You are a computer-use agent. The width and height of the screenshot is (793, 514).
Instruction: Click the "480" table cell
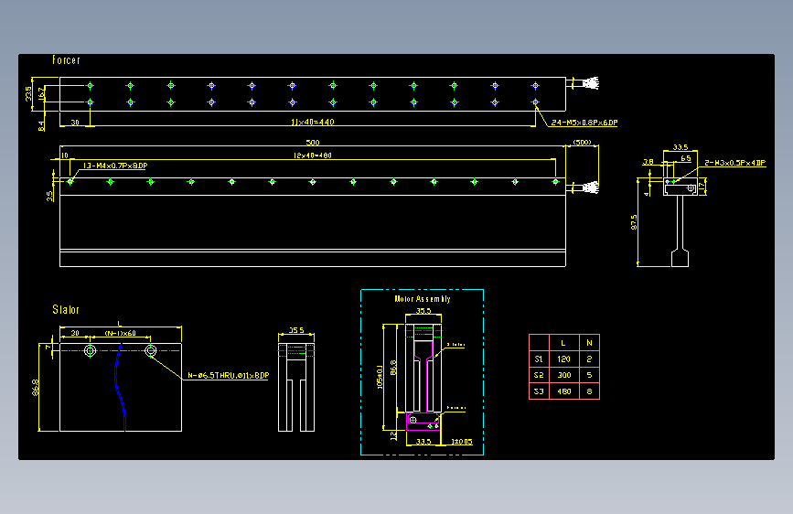point(564,391)
